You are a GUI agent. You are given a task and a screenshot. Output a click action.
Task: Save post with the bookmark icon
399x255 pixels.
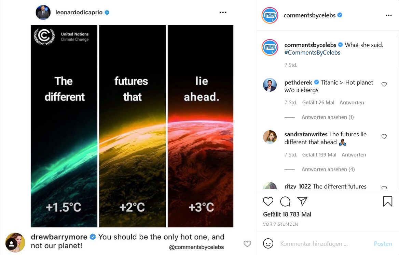pyautogui.click(x=387, y=201)
